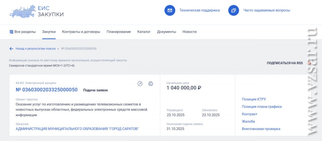Click the 'Жалоба' link
The image size is (322, 141).
pos(248,121)
